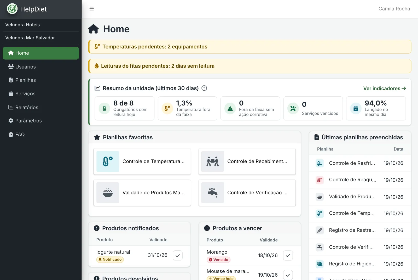Check the Iogurte natural checkbox
The image size is (418, 280).
pyautogui.click(x=178, y=256)
